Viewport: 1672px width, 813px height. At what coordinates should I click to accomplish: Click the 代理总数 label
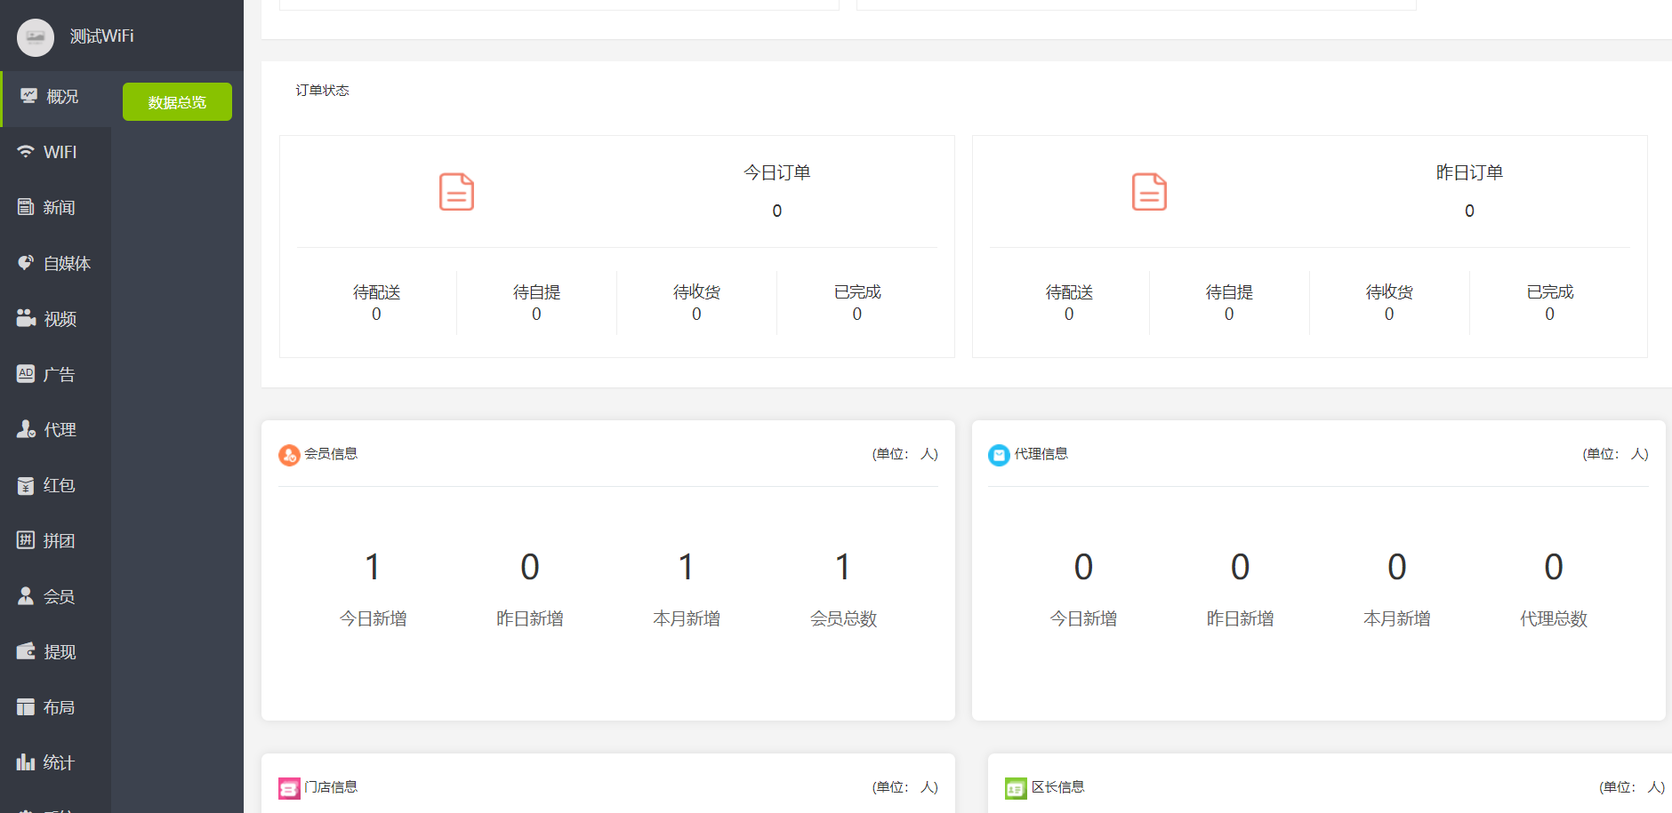tap(1554, 618)
